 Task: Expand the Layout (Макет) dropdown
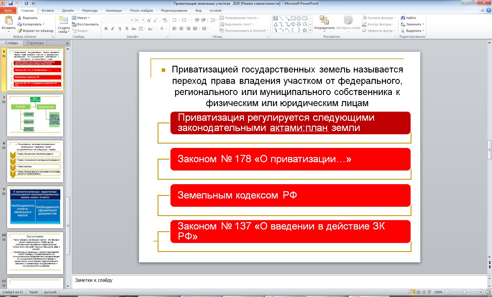(x=81, y=18)
